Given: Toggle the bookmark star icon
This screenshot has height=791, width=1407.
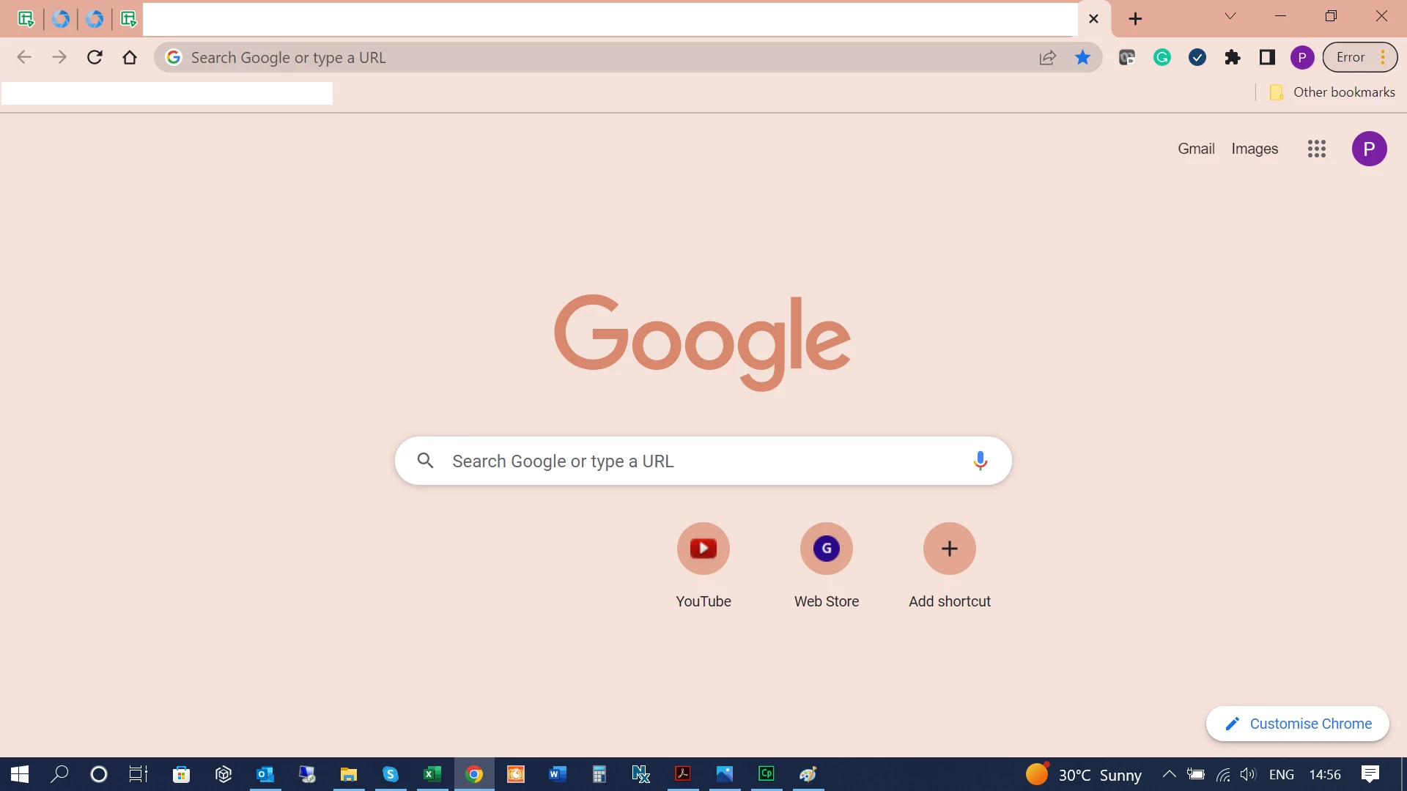Looking at the screenshot, I should pyautogui.click(x=1082, y=57).
